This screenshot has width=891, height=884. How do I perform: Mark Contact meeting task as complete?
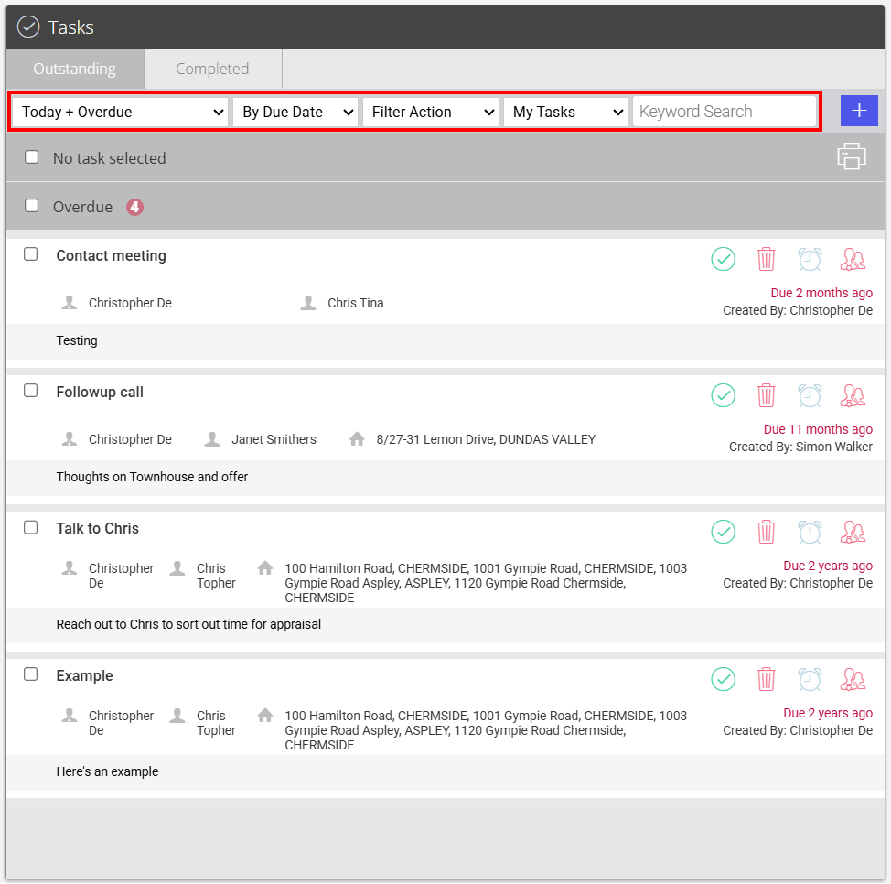click(x=723, y=259)
